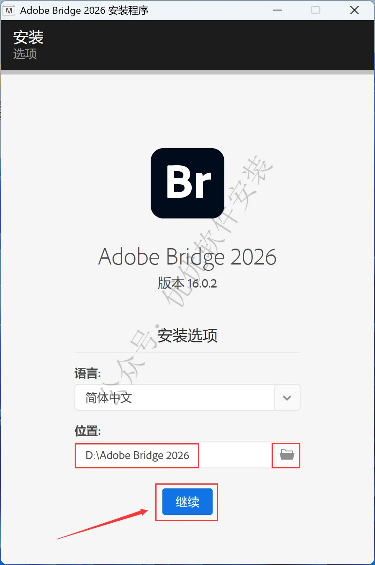Click the 继续 continue button
The height and width of the screenshot is (565, 375).
tap(187, 502)
